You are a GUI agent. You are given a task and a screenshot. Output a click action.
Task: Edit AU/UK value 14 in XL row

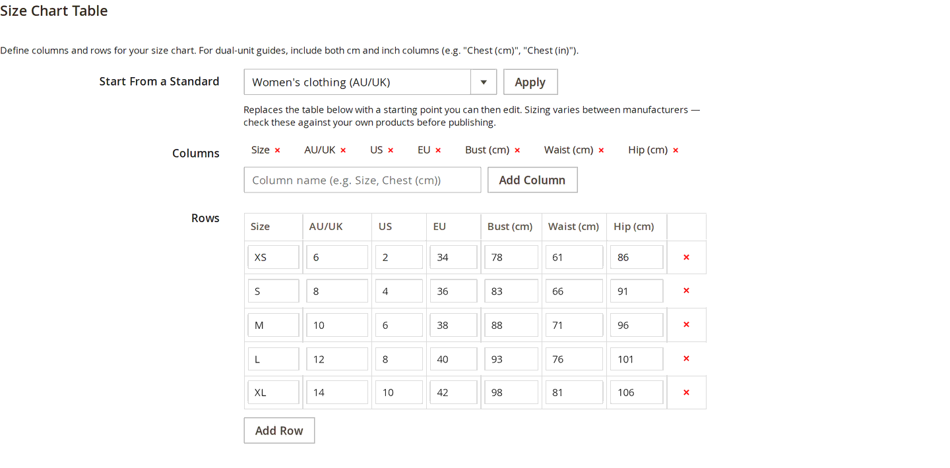[337, 392]
